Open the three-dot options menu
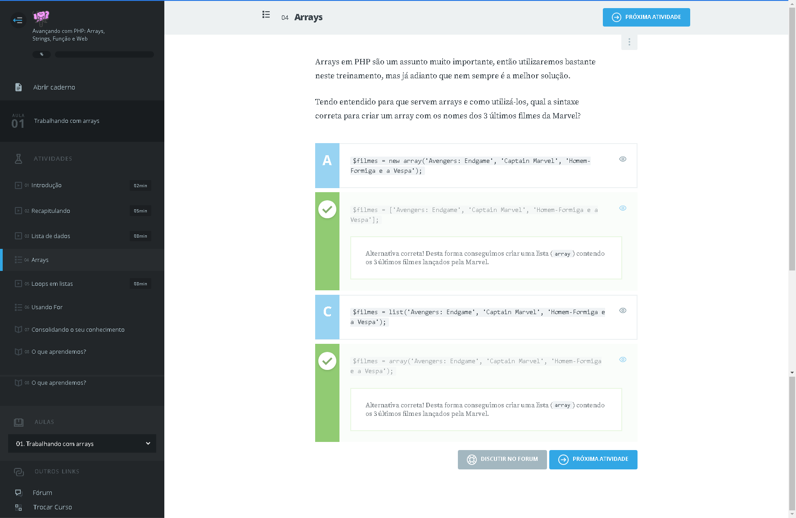Image resolution: width=796 pixels, height=518 pixels. tap(629, 42)
